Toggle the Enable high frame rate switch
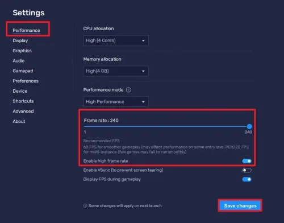The width and height of the screenshot is (284, 223). pyautogui.click(x=247, y=161)
